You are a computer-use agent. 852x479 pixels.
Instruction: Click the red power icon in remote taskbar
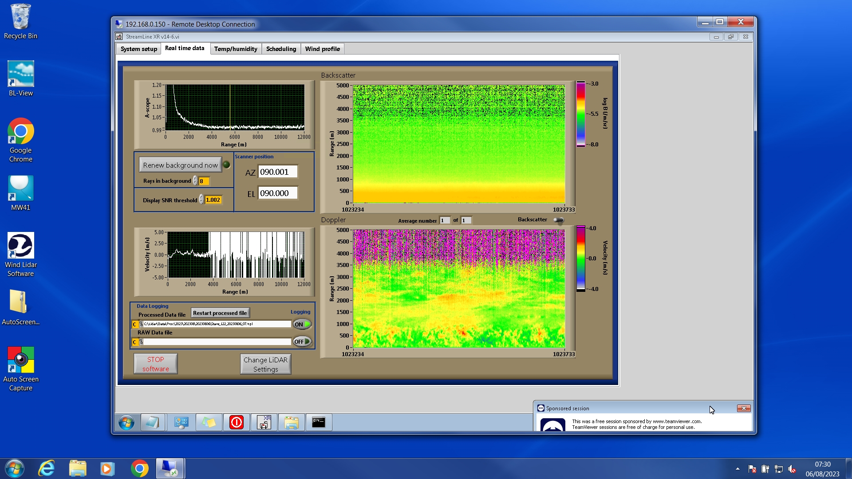click(x=237, y=423)
